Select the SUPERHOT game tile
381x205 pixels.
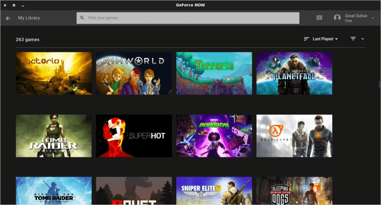(134, 136)
